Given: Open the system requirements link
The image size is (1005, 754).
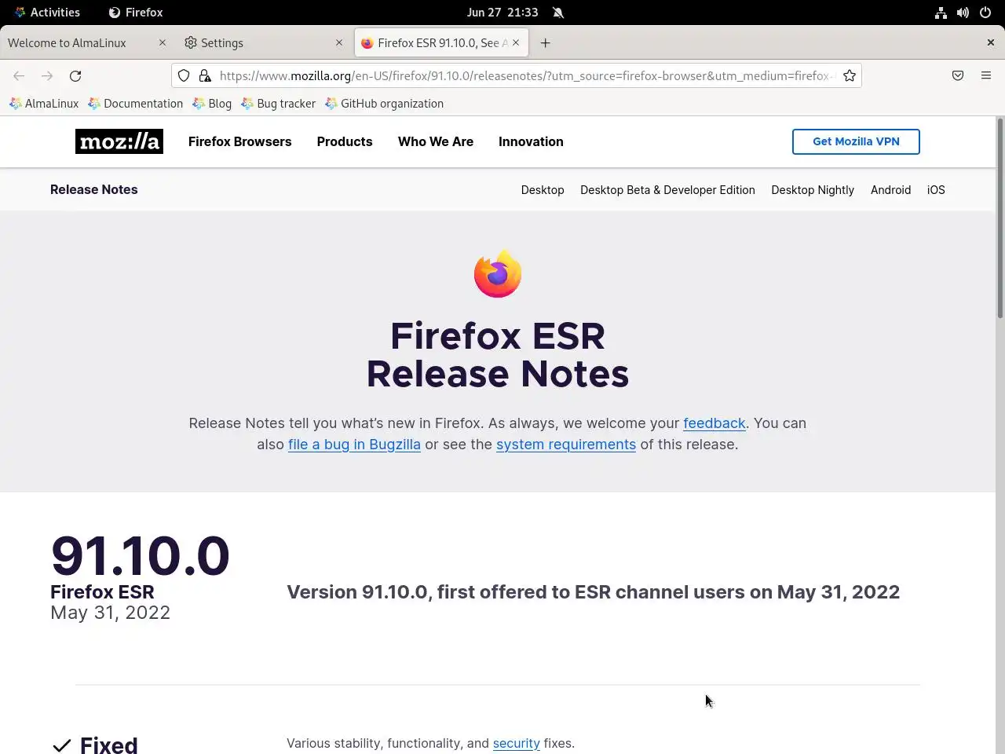Looking at the screenshot, I should (566, 445).
